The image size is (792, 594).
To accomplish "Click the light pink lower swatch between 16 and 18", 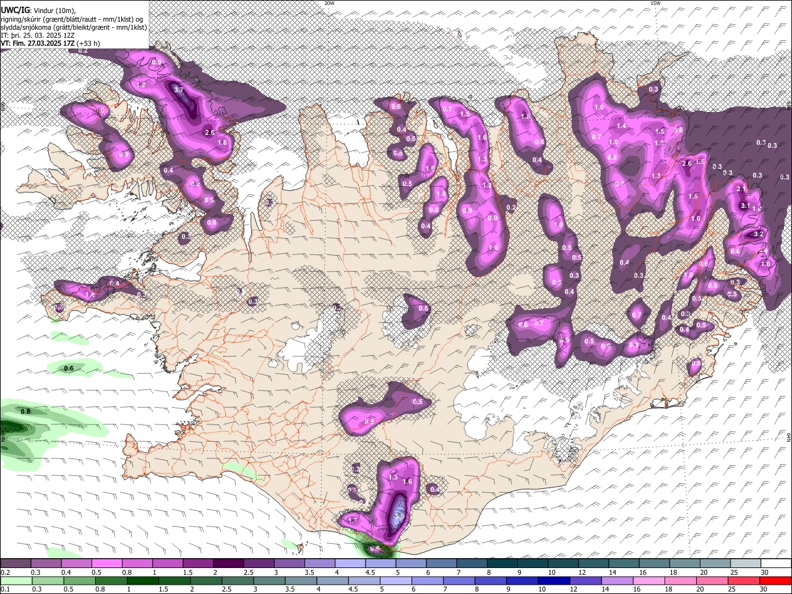I will pyautogui.click(x=648, y=580).
